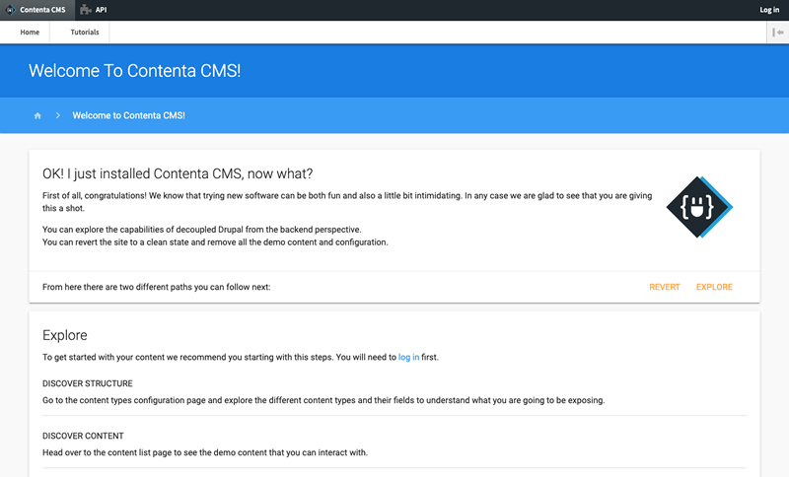Select the Home menu item

(30, 33)
